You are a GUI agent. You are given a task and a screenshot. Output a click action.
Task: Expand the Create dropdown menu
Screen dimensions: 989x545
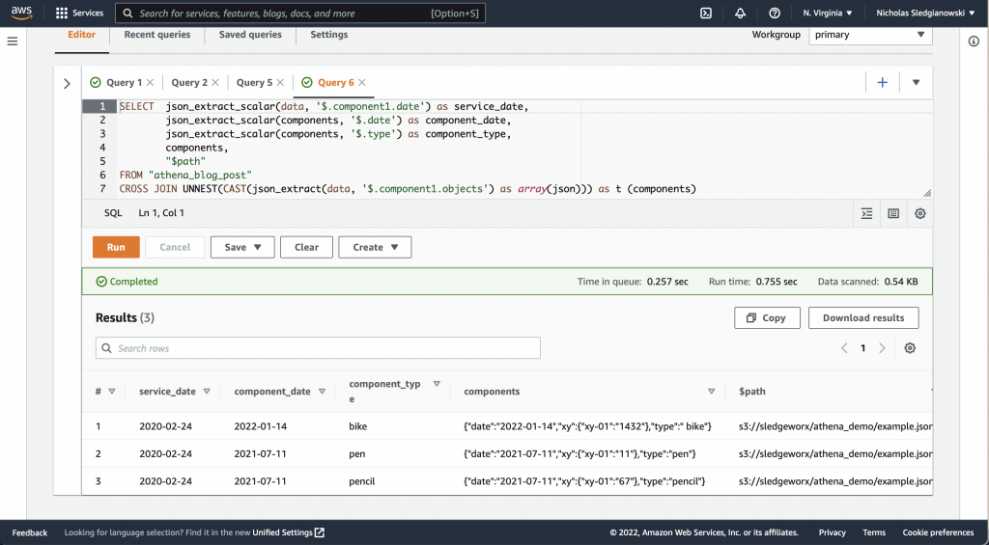(375, 247)
